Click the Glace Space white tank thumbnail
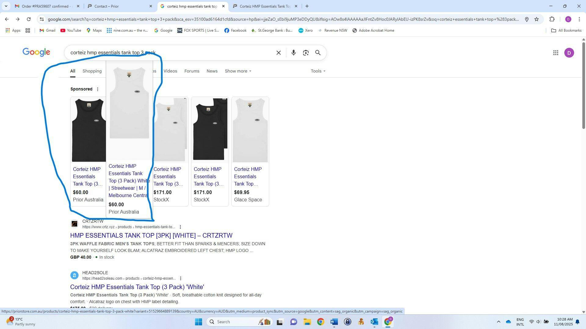Viewport: 586px width, 329px height. (x=250, y=130)
